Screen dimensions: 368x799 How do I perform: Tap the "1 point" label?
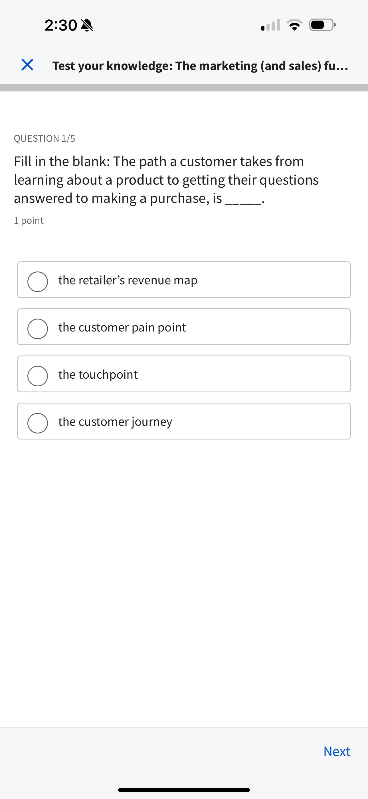tap(29, 220)
